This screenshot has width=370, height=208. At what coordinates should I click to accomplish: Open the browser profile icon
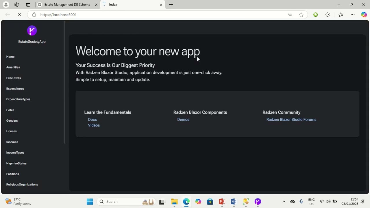point(6,5)
